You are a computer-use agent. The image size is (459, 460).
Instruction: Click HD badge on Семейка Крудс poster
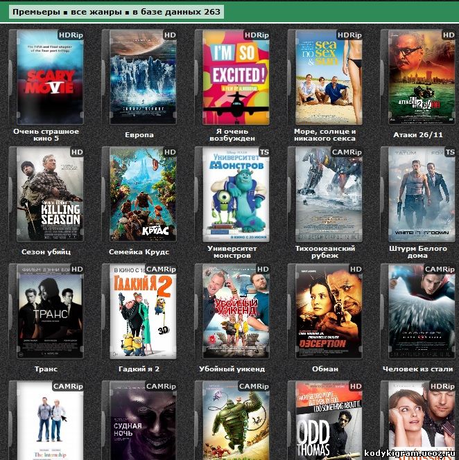170,152
